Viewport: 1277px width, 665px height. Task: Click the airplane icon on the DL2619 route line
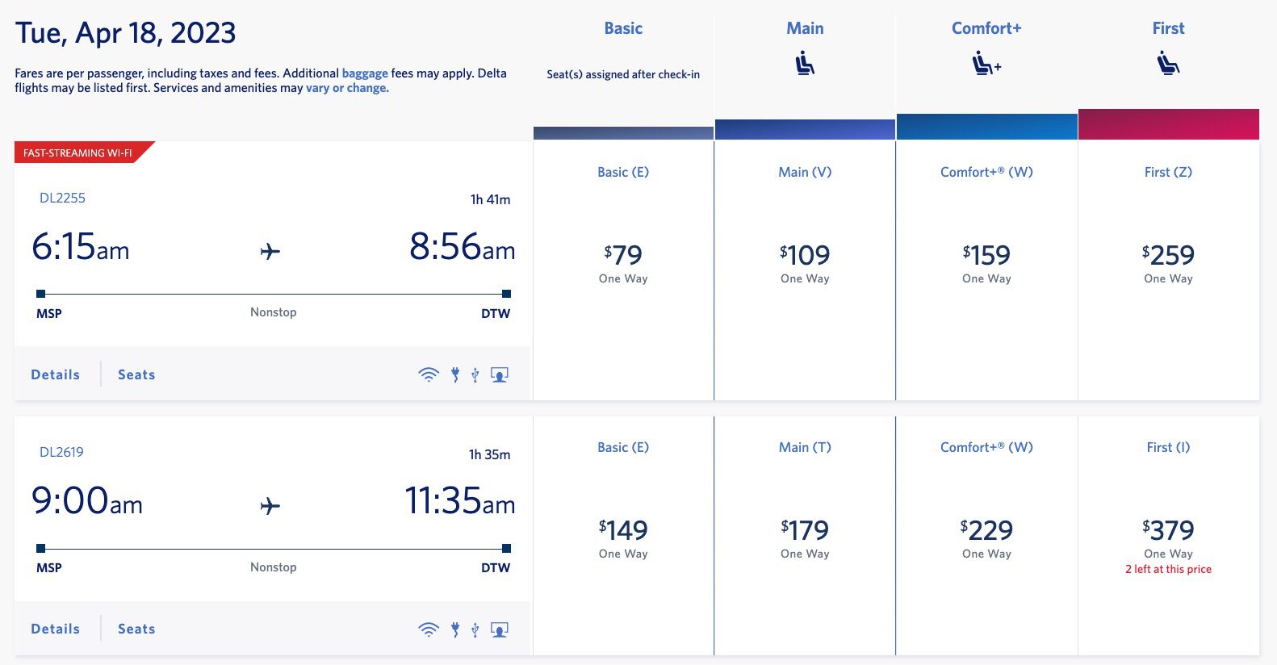[x=272, y=504]
